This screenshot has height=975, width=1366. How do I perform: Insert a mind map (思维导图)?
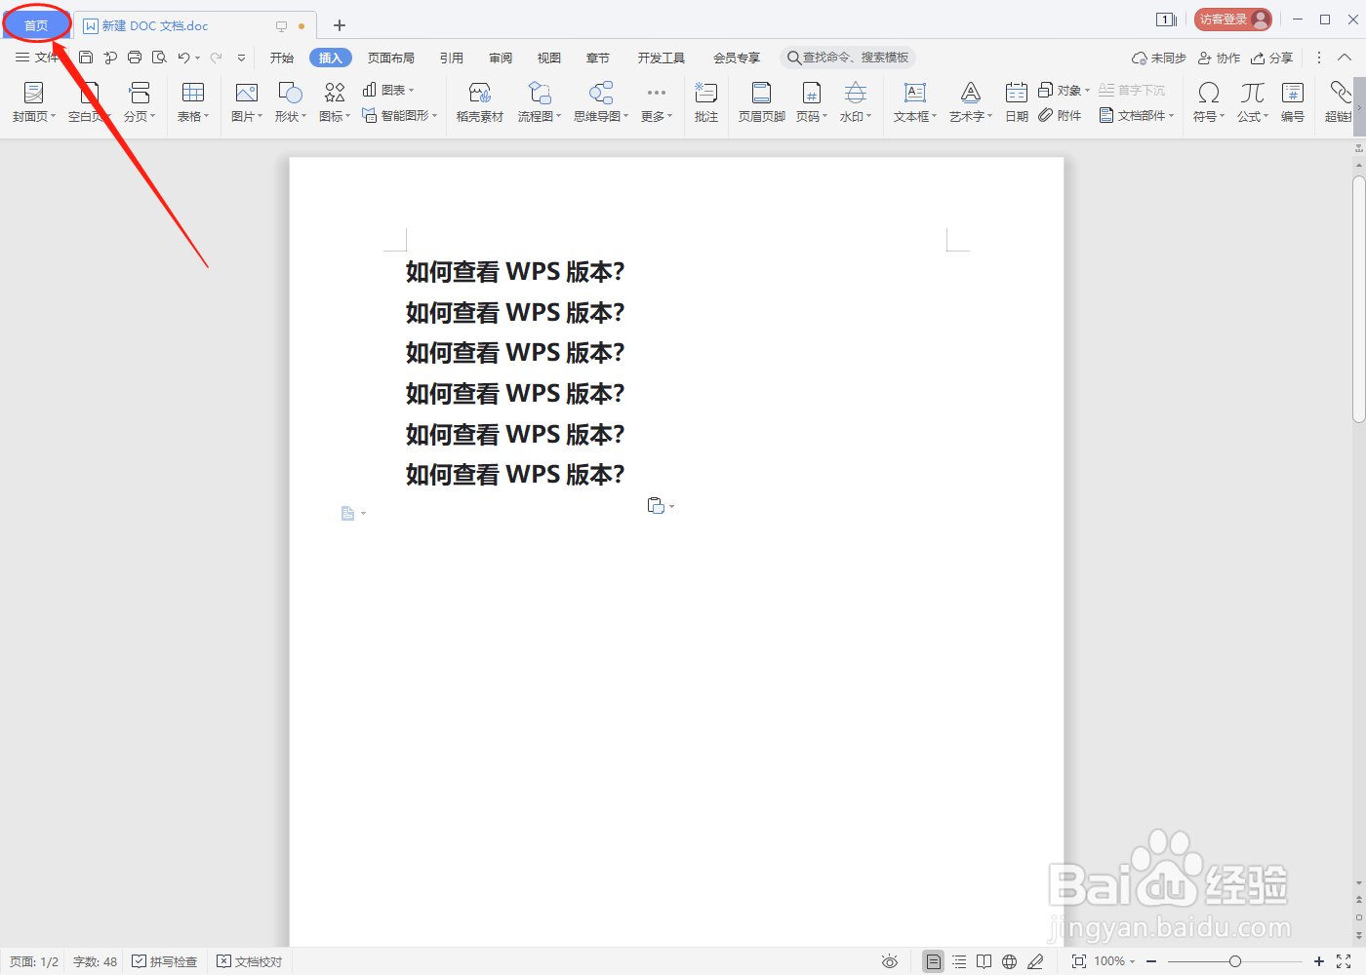click(x=601, y=102)
